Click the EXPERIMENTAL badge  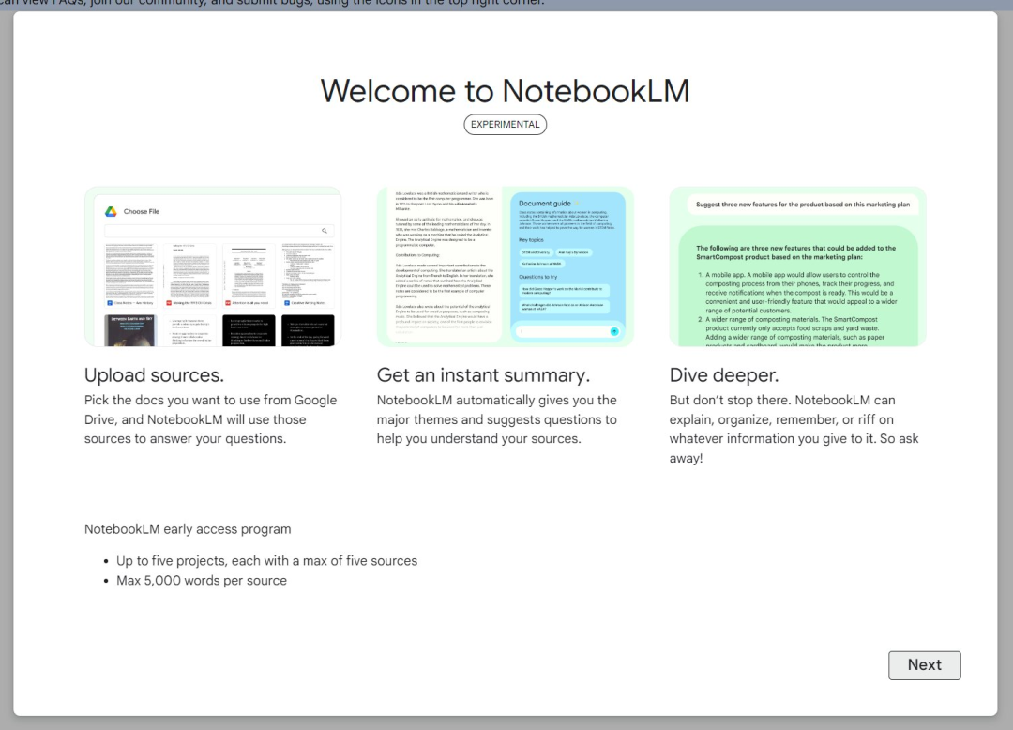coord(505,125)
